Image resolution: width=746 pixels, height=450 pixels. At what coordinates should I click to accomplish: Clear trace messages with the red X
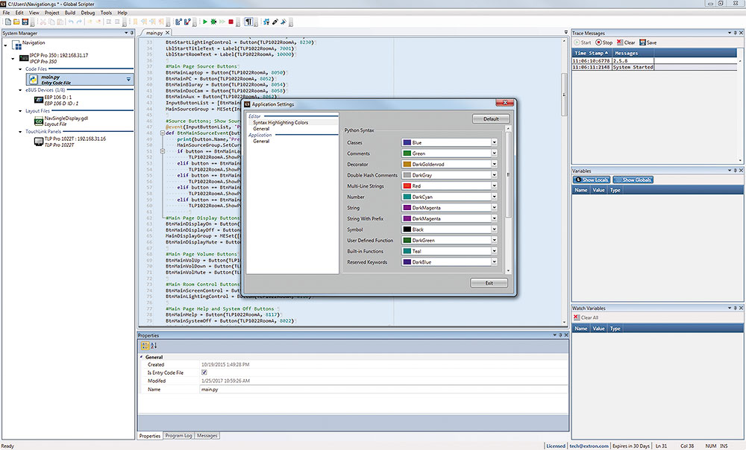click(x=620, y=42)
